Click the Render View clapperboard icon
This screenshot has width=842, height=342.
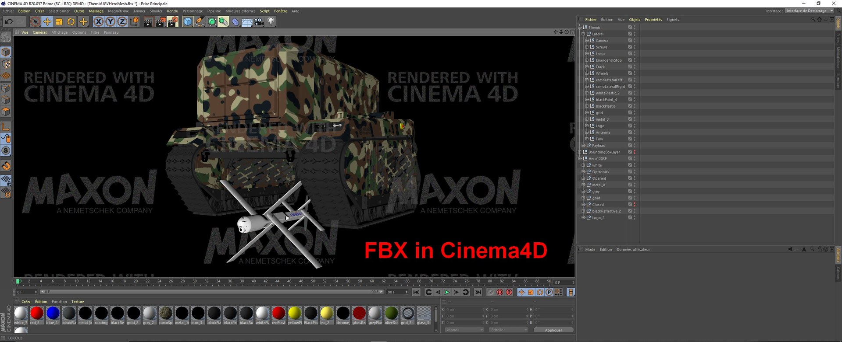point(148,21)
